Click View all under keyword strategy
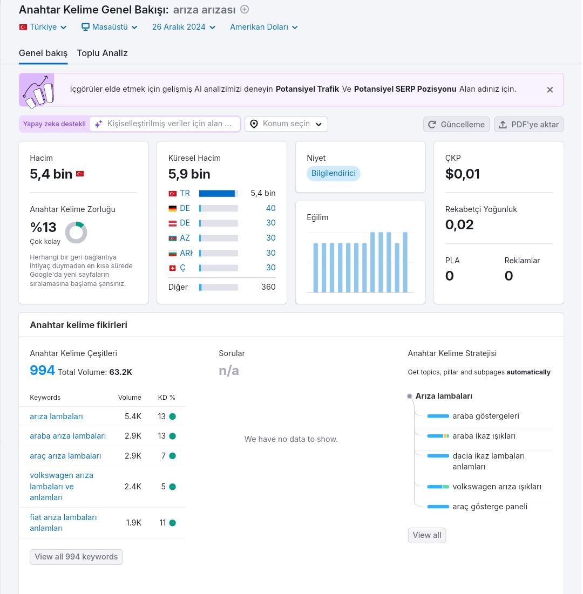Image resolution: width=583 pixels, height=594 pixels. pos(427,535)
